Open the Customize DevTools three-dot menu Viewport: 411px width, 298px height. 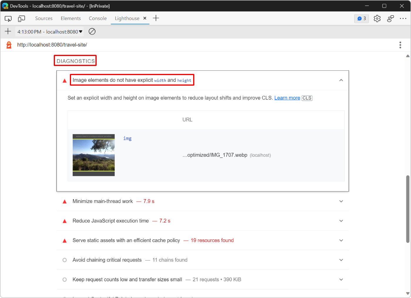click(x=403, y=18)
